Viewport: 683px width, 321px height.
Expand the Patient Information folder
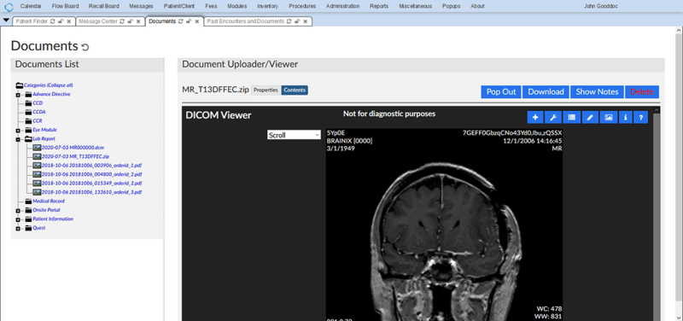(18, 219)
